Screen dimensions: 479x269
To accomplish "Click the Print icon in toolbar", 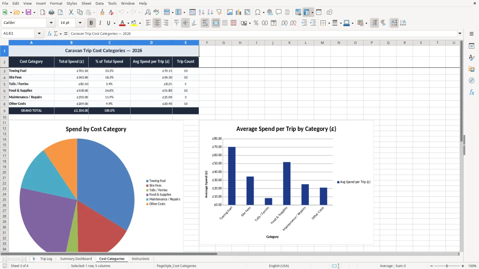I will [x=51, y=12].
